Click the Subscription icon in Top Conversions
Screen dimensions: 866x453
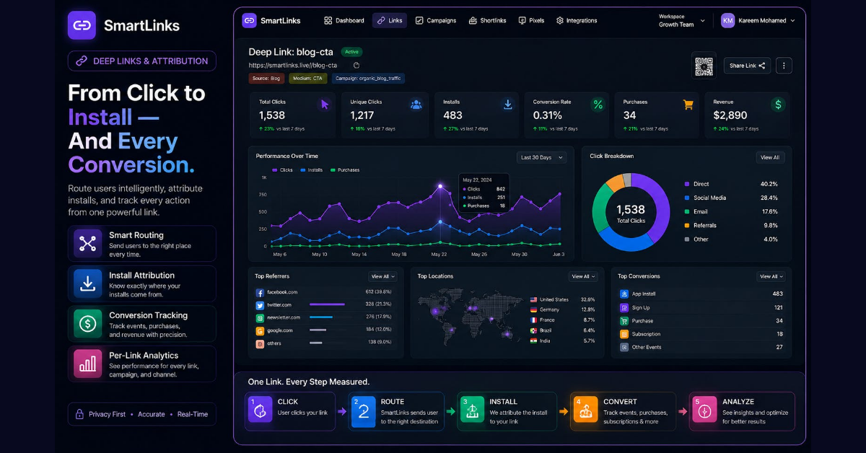[624, 334]
